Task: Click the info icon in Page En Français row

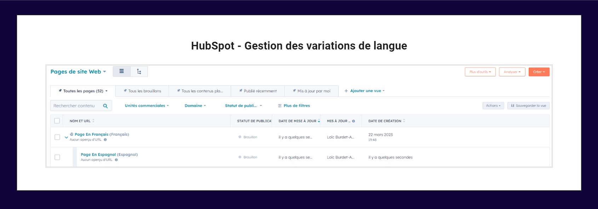Action: coord(105,140)
